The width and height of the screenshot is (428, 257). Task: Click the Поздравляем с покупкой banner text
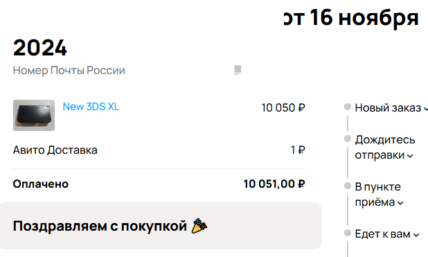tap(100, 226)
